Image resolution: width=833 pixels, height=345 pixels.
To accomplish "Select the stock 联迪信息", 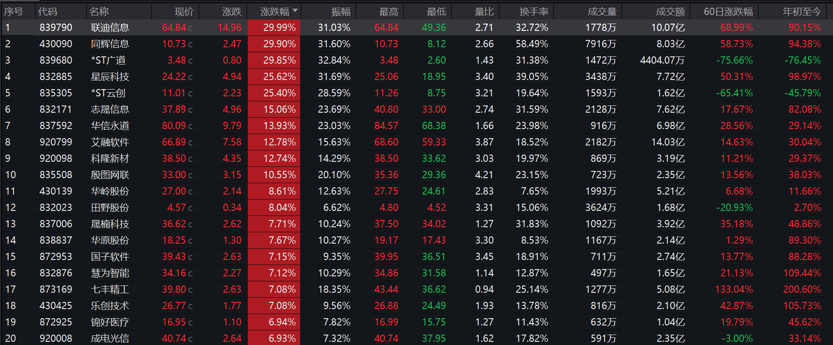I will click(110, 28).
